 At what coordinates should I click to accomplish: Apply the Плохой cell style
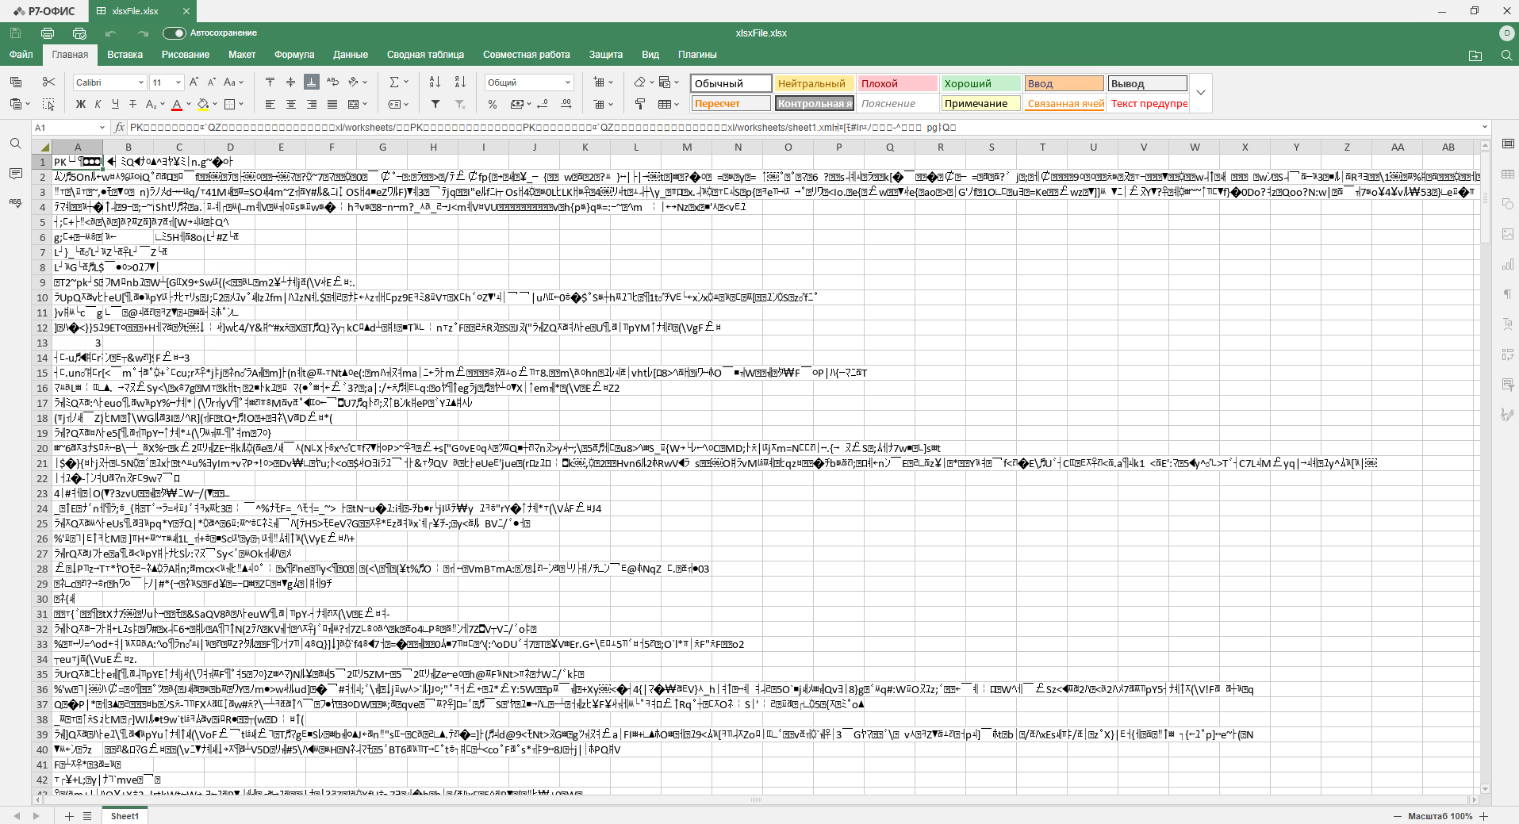(x=897, y=83)
